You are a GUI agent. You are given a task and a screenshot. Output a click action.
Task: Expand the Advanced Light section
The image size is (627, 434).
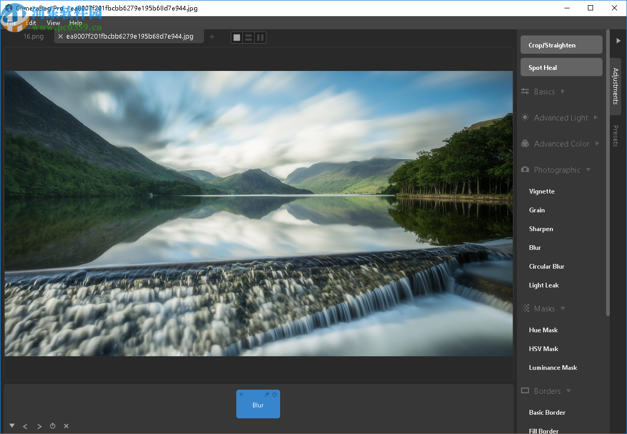pyautogui.click(x=561, y=118)
